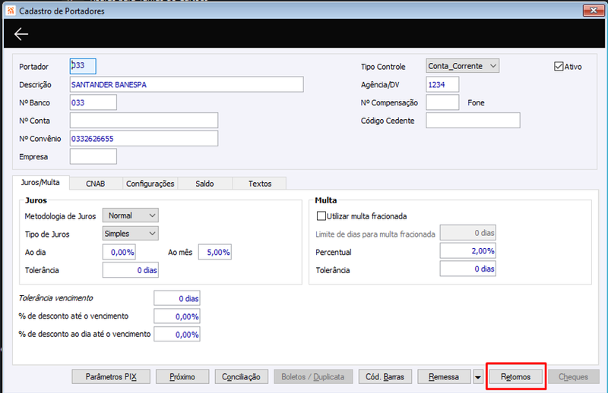Screen dimensions: 608x393
Task: Click % de desconto até o vencimento field
Action: pyautogui.click(x=177, y=316)
